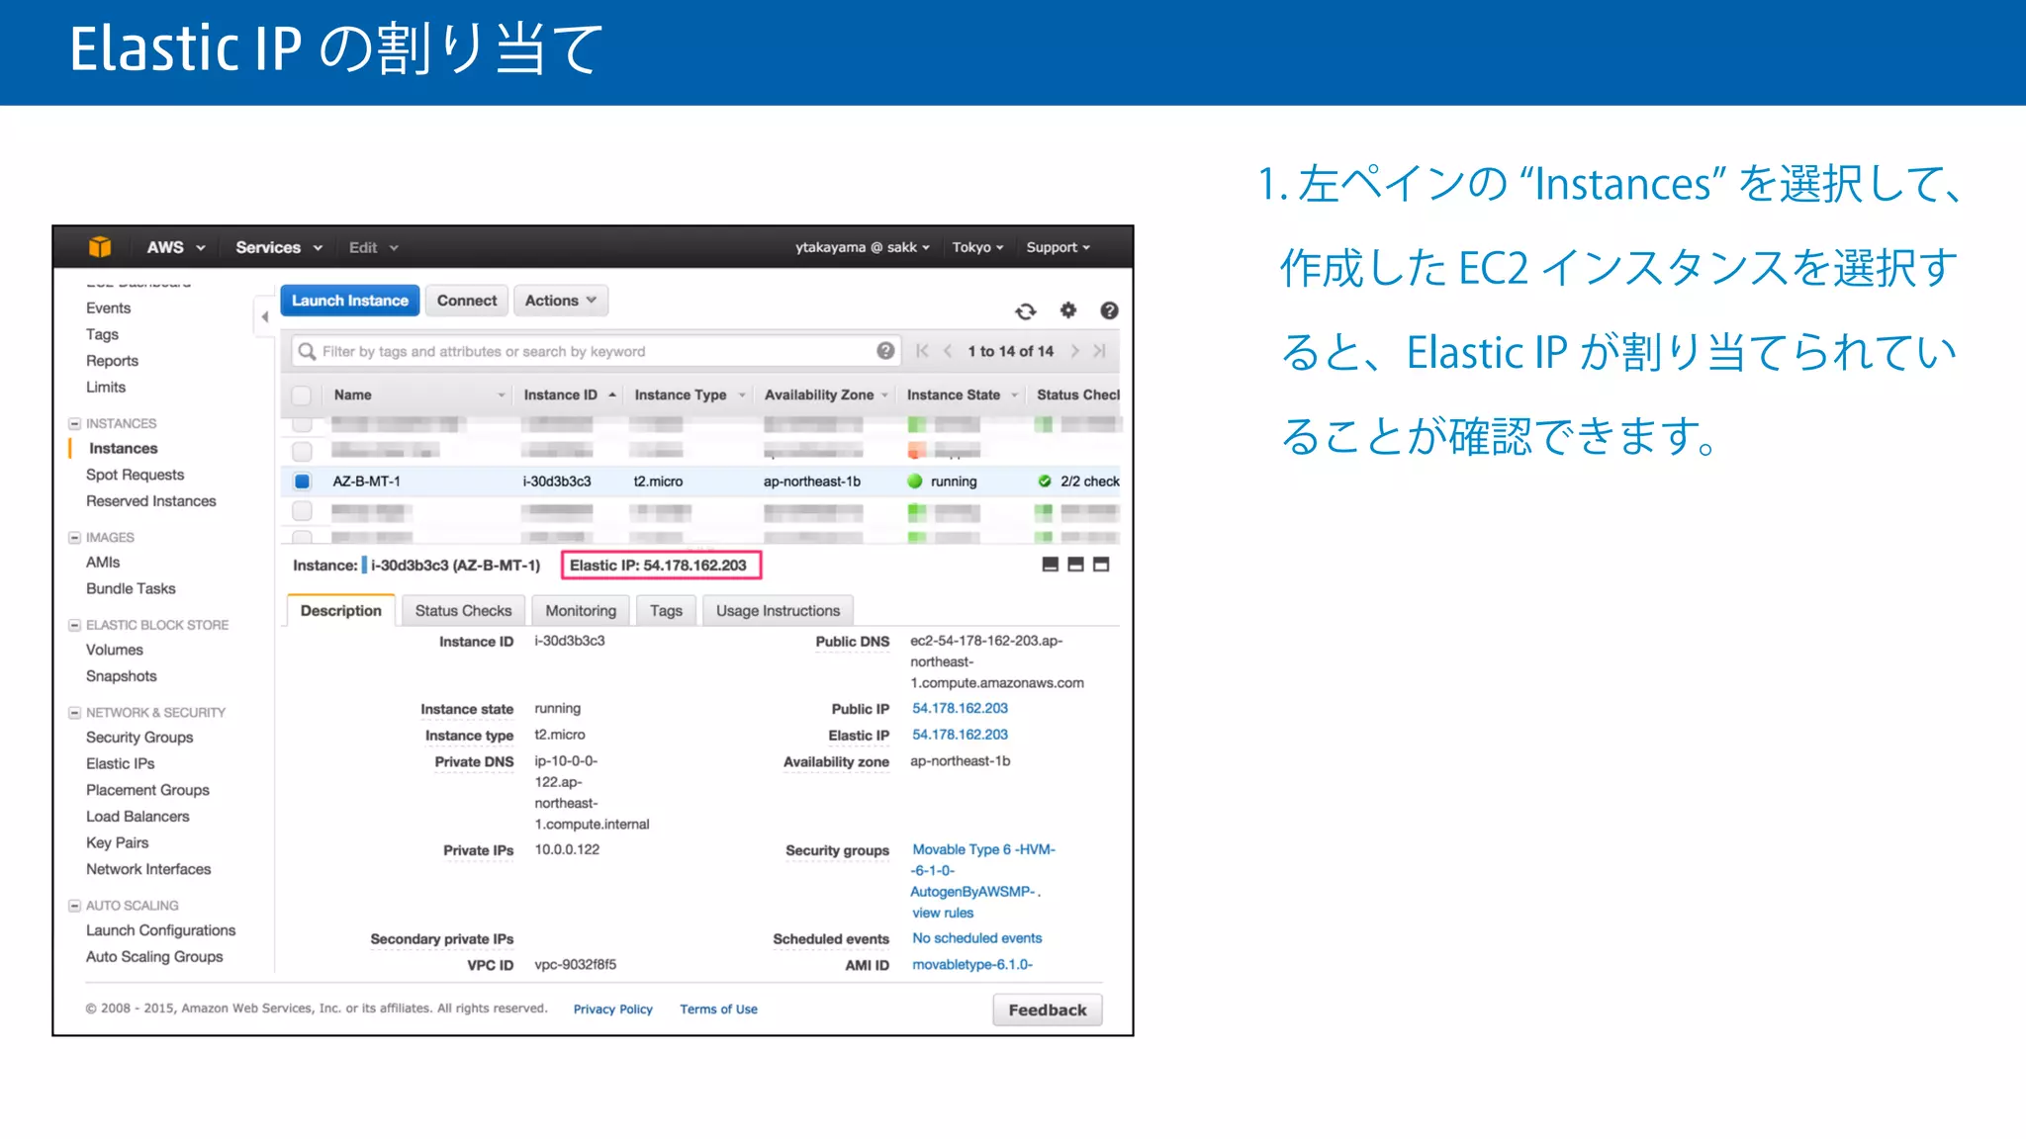
Task: Click the AWS cube logo icon
Action: (100, 247)
